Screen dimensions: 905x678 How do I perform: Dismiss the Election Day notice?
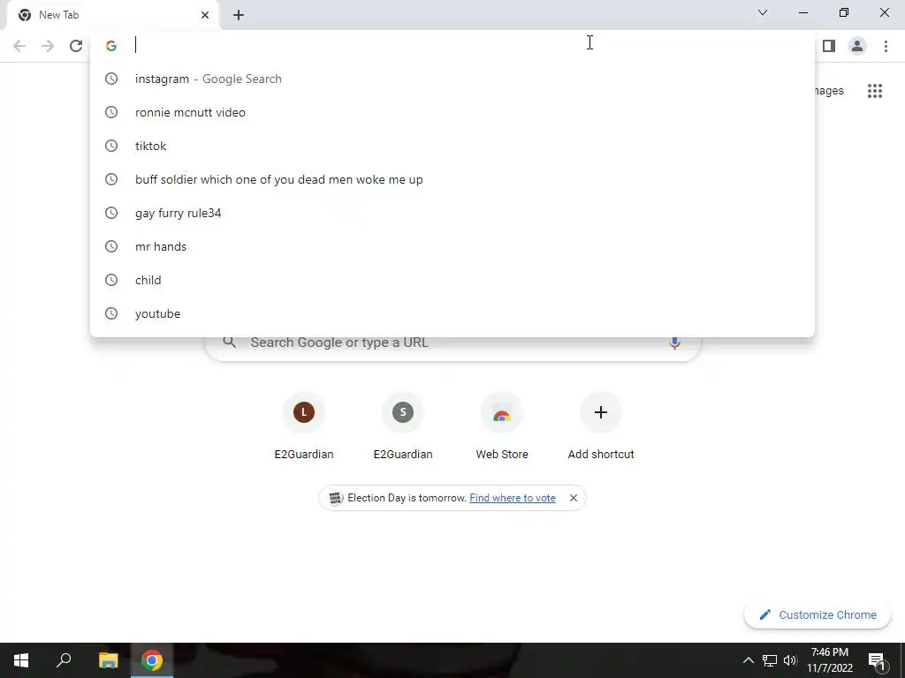point(573,498)
